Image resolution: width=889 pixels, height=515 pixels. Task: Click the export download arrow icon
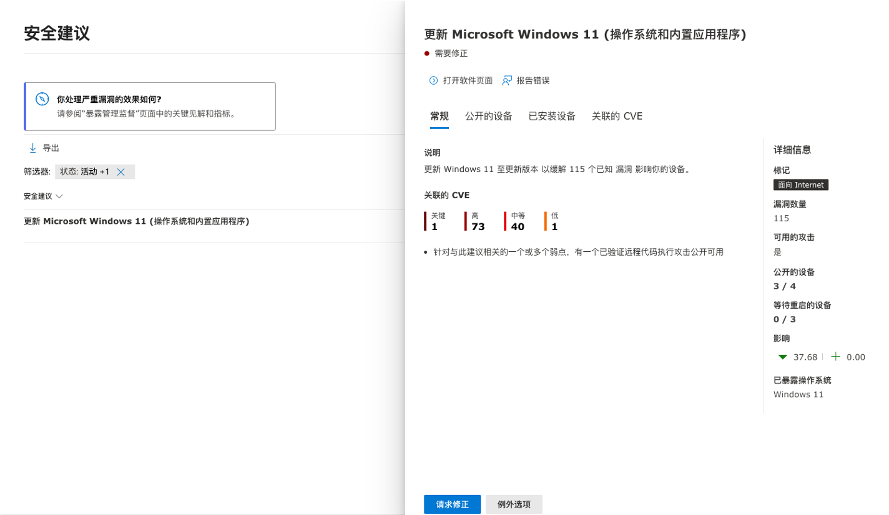32,148
